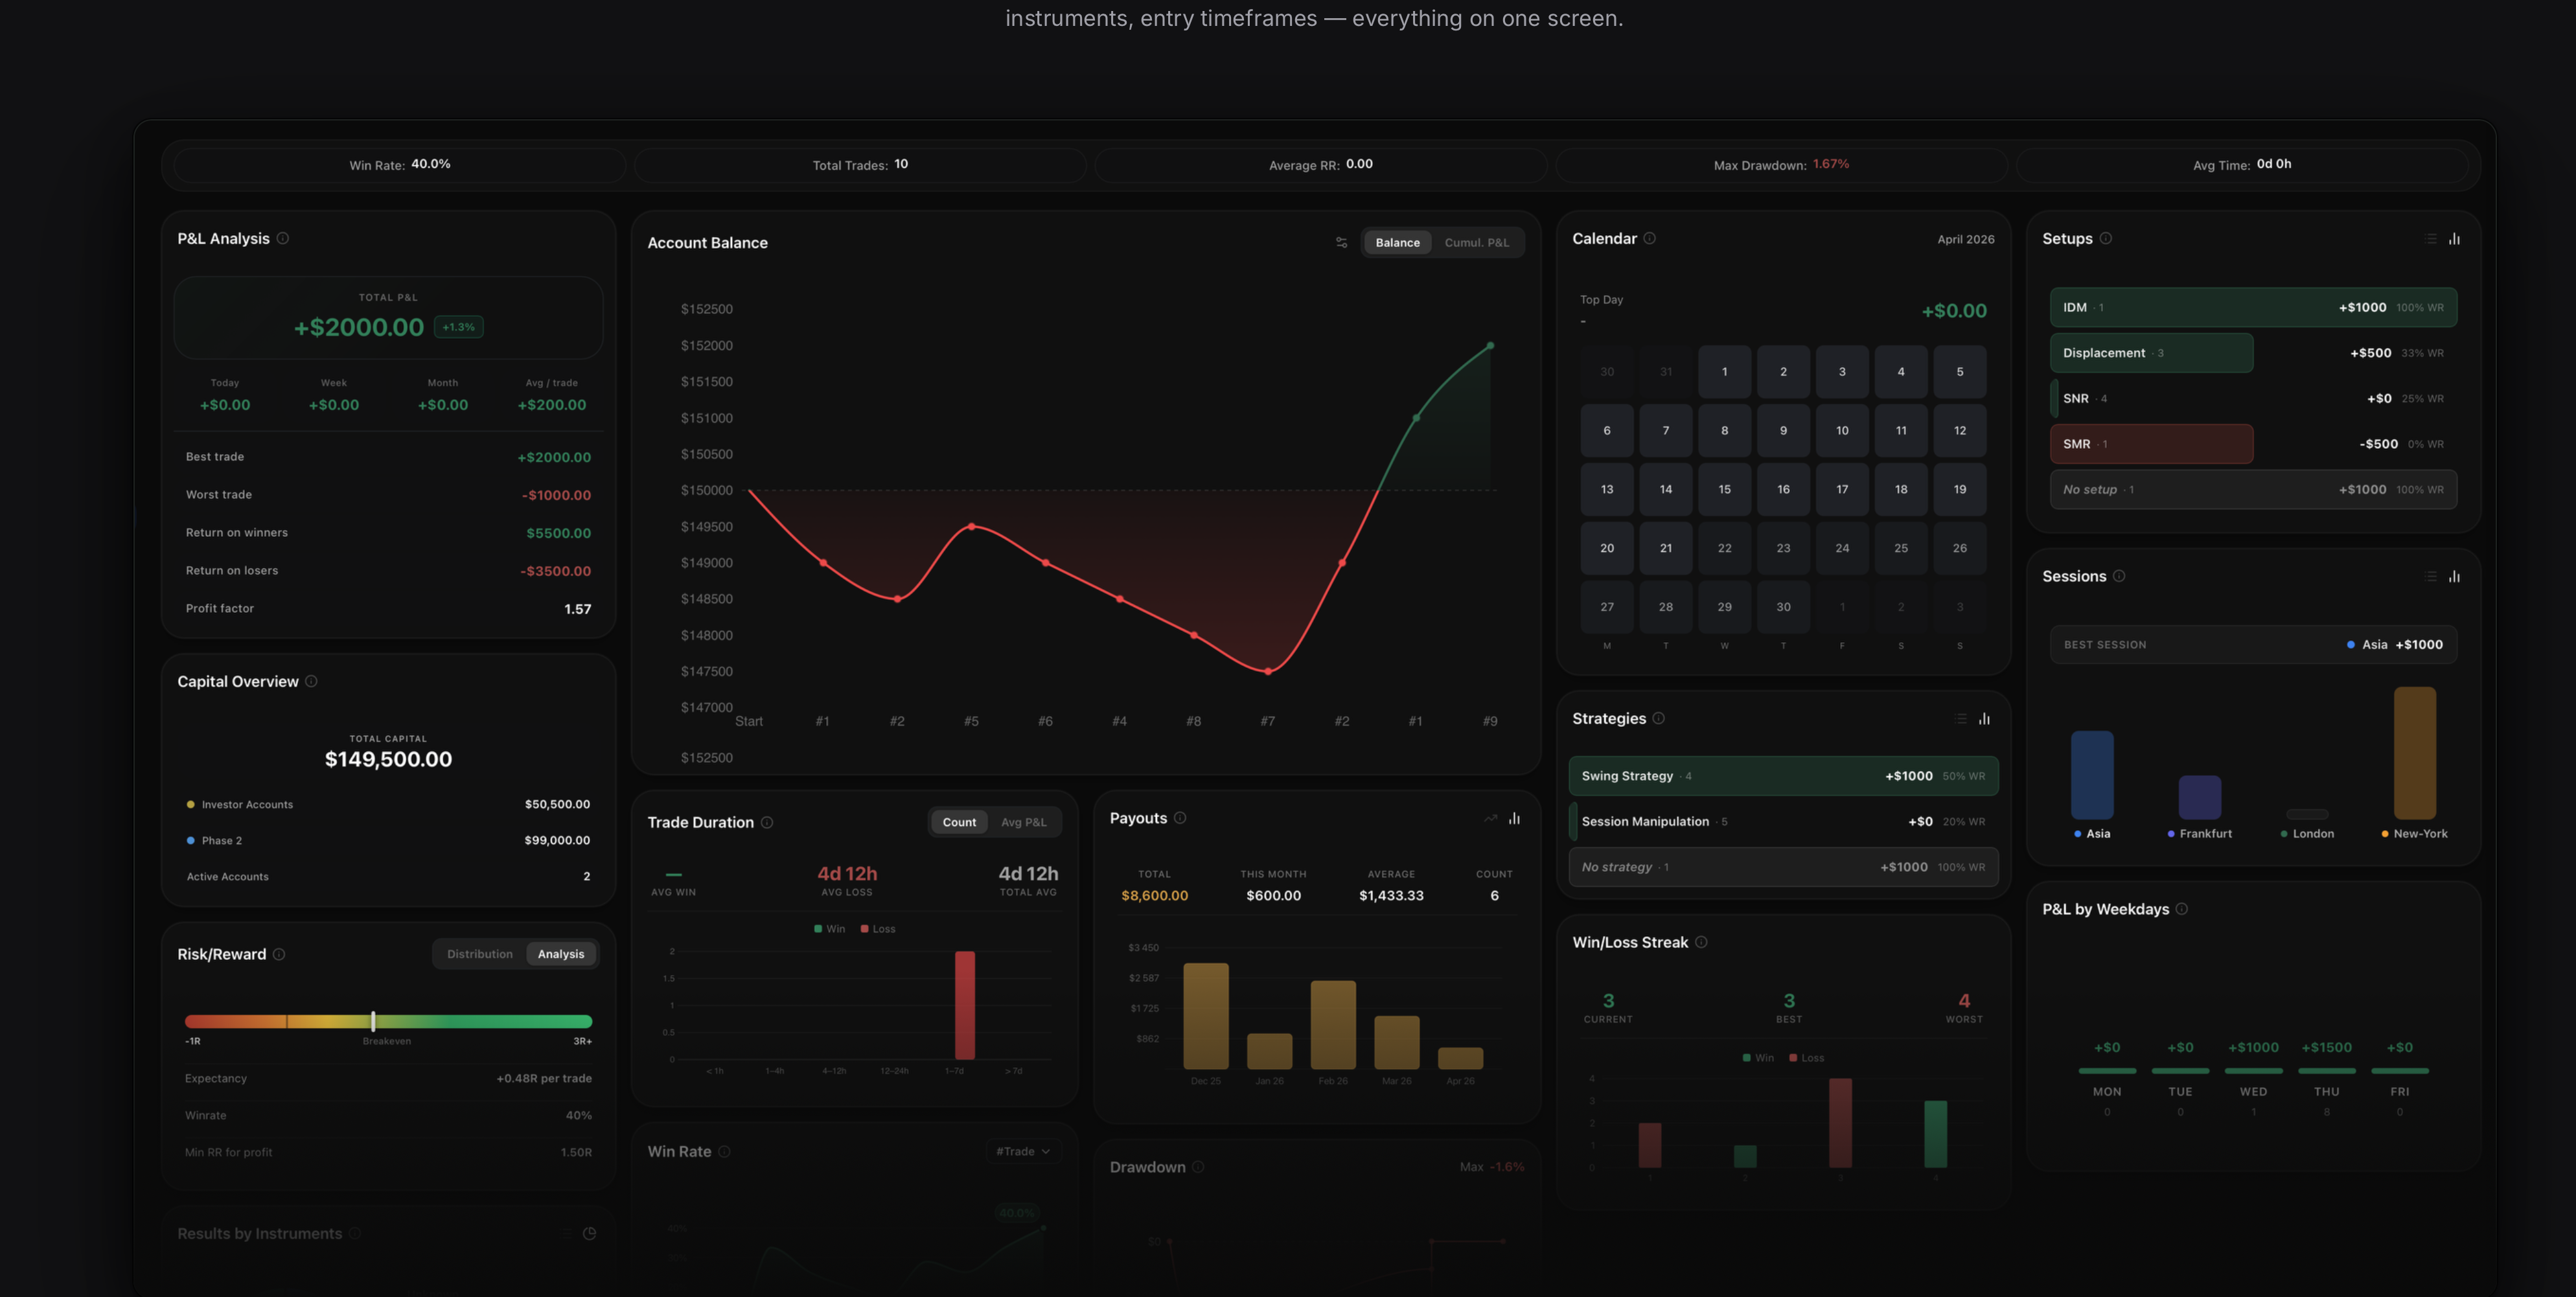Click info icon next to P&L Analysis
Viewport: 2576px width, 1297px height.
pyautogui.click(x=283, y=238)
